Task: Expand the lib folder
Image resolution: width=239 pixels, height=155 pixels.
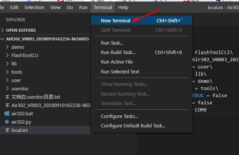Action: click(45, 64)
